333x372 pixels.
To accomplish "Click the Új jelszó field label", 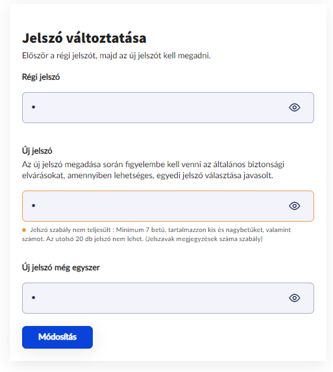I will click(x=37, y=151).
